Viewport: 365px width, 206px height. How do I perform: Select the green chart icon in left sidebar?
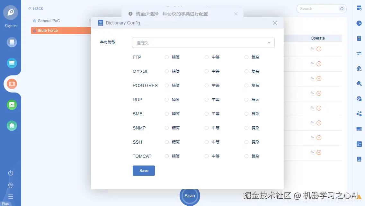click(11, 105)
